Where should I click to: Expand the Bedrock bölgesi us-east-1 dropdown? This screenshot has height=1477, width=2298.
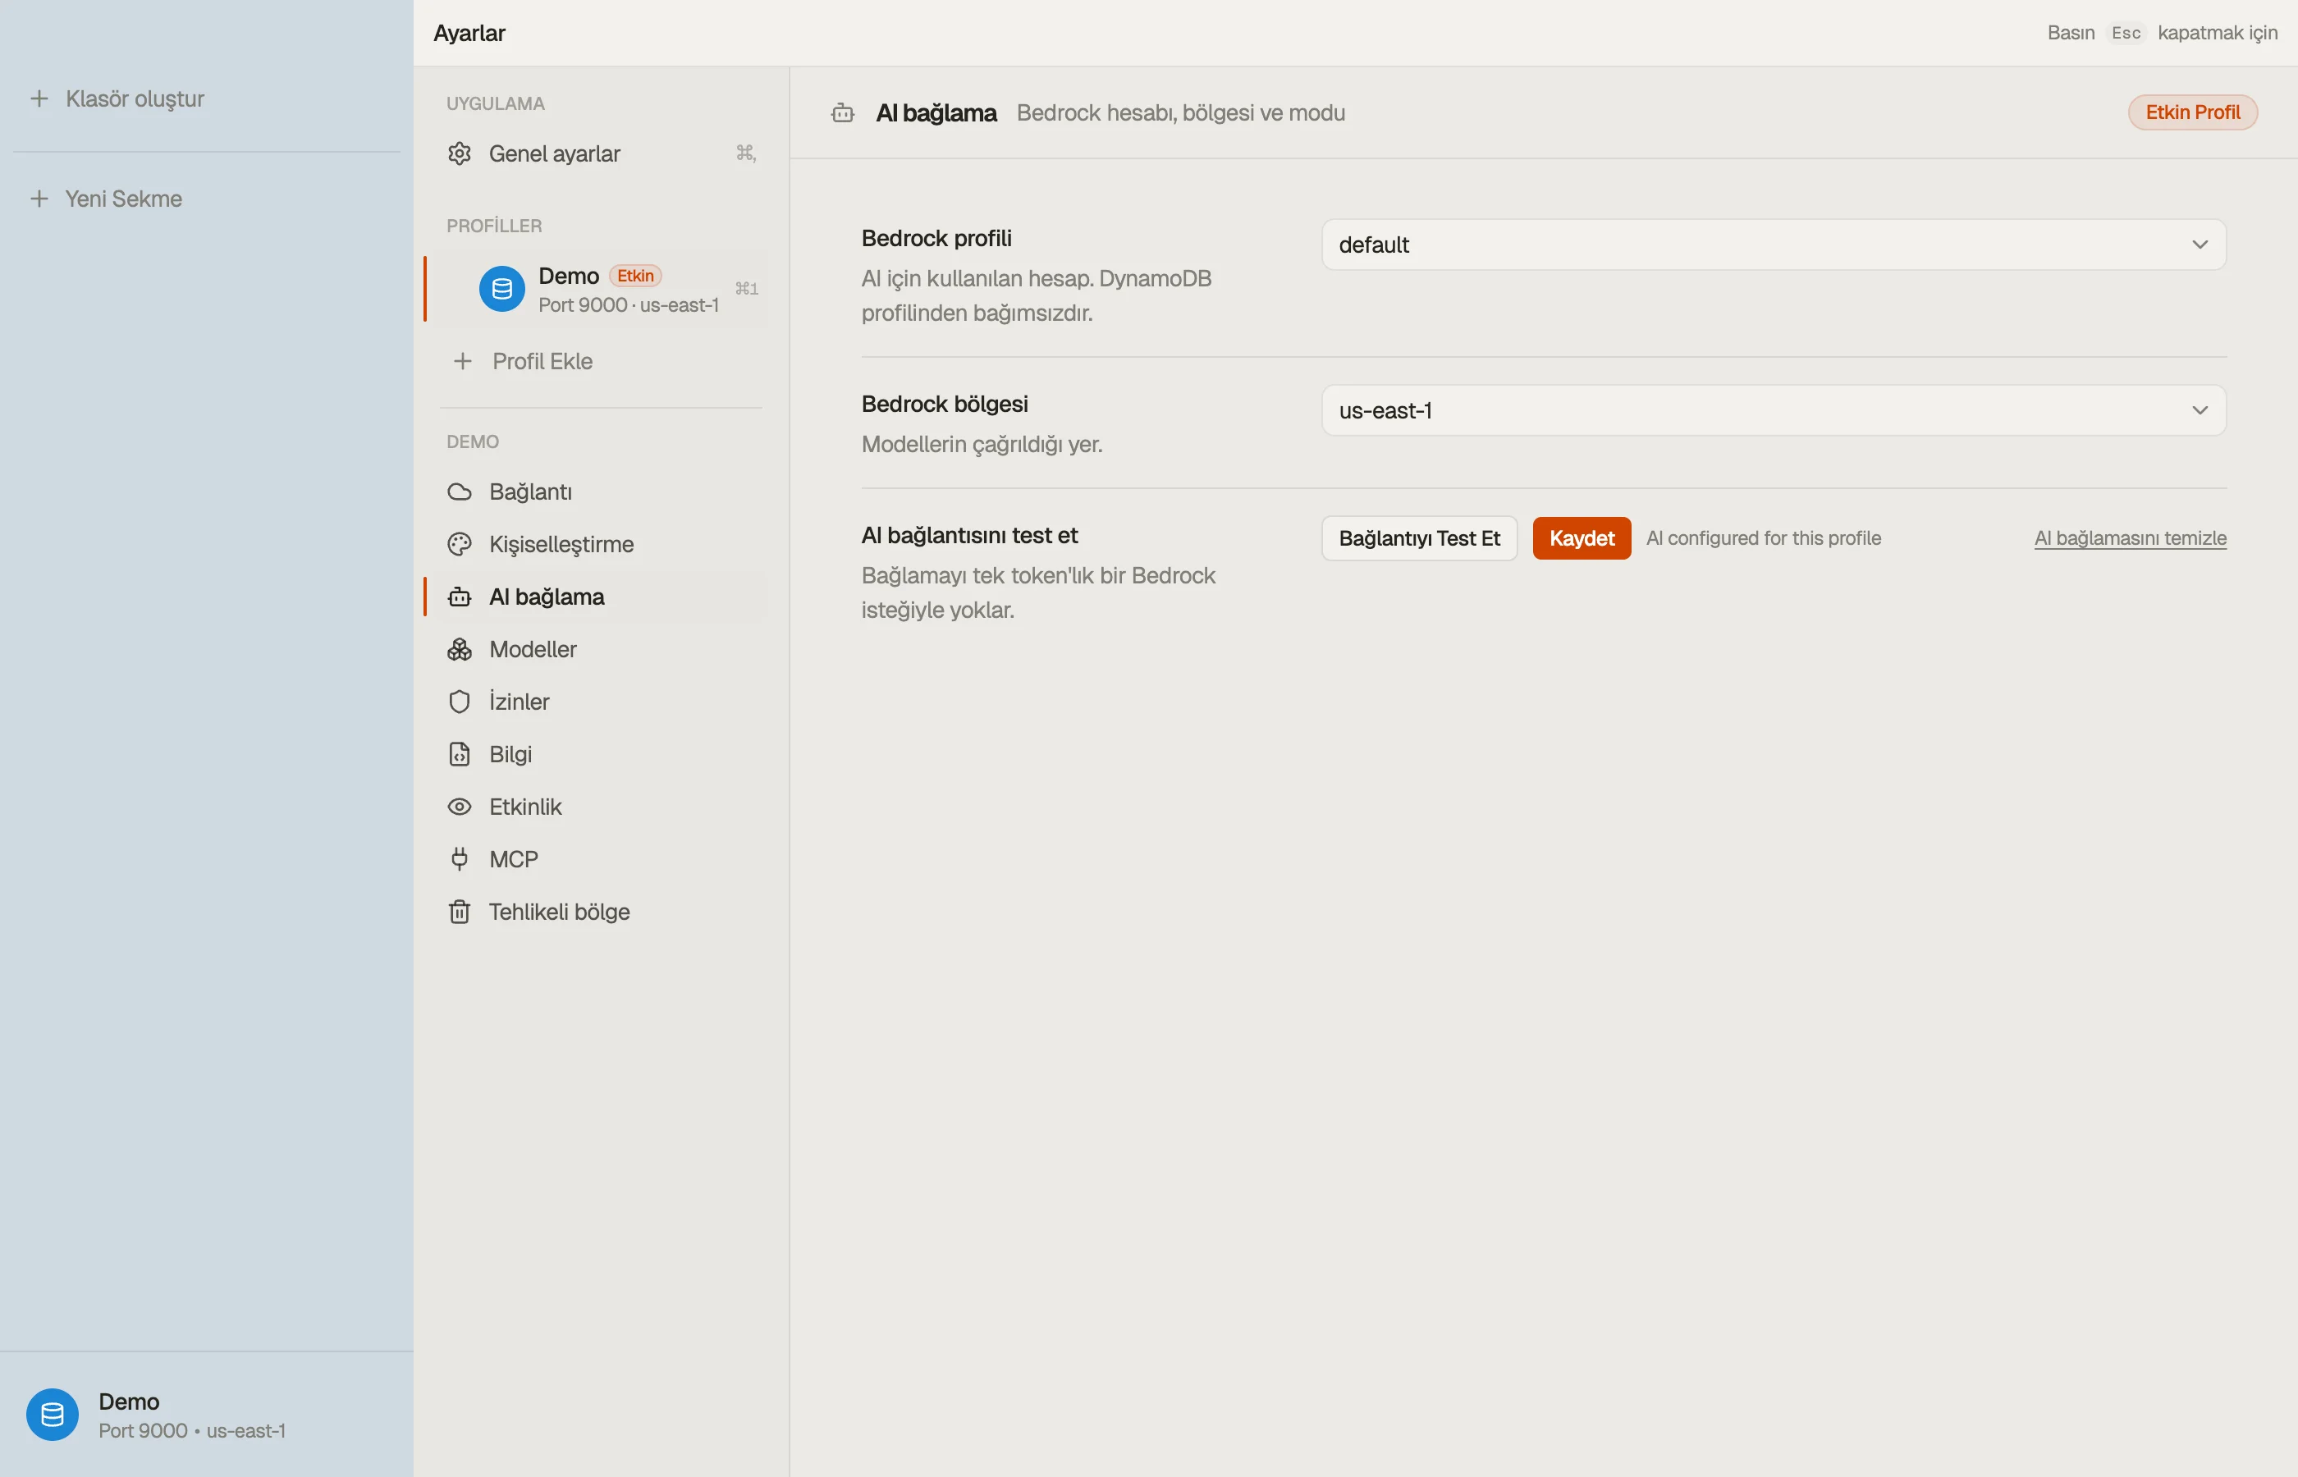pos(1774,410)
